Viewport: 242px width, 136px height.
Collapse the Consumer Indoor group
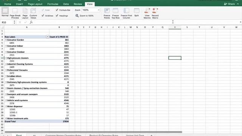(x=6, y=46)
